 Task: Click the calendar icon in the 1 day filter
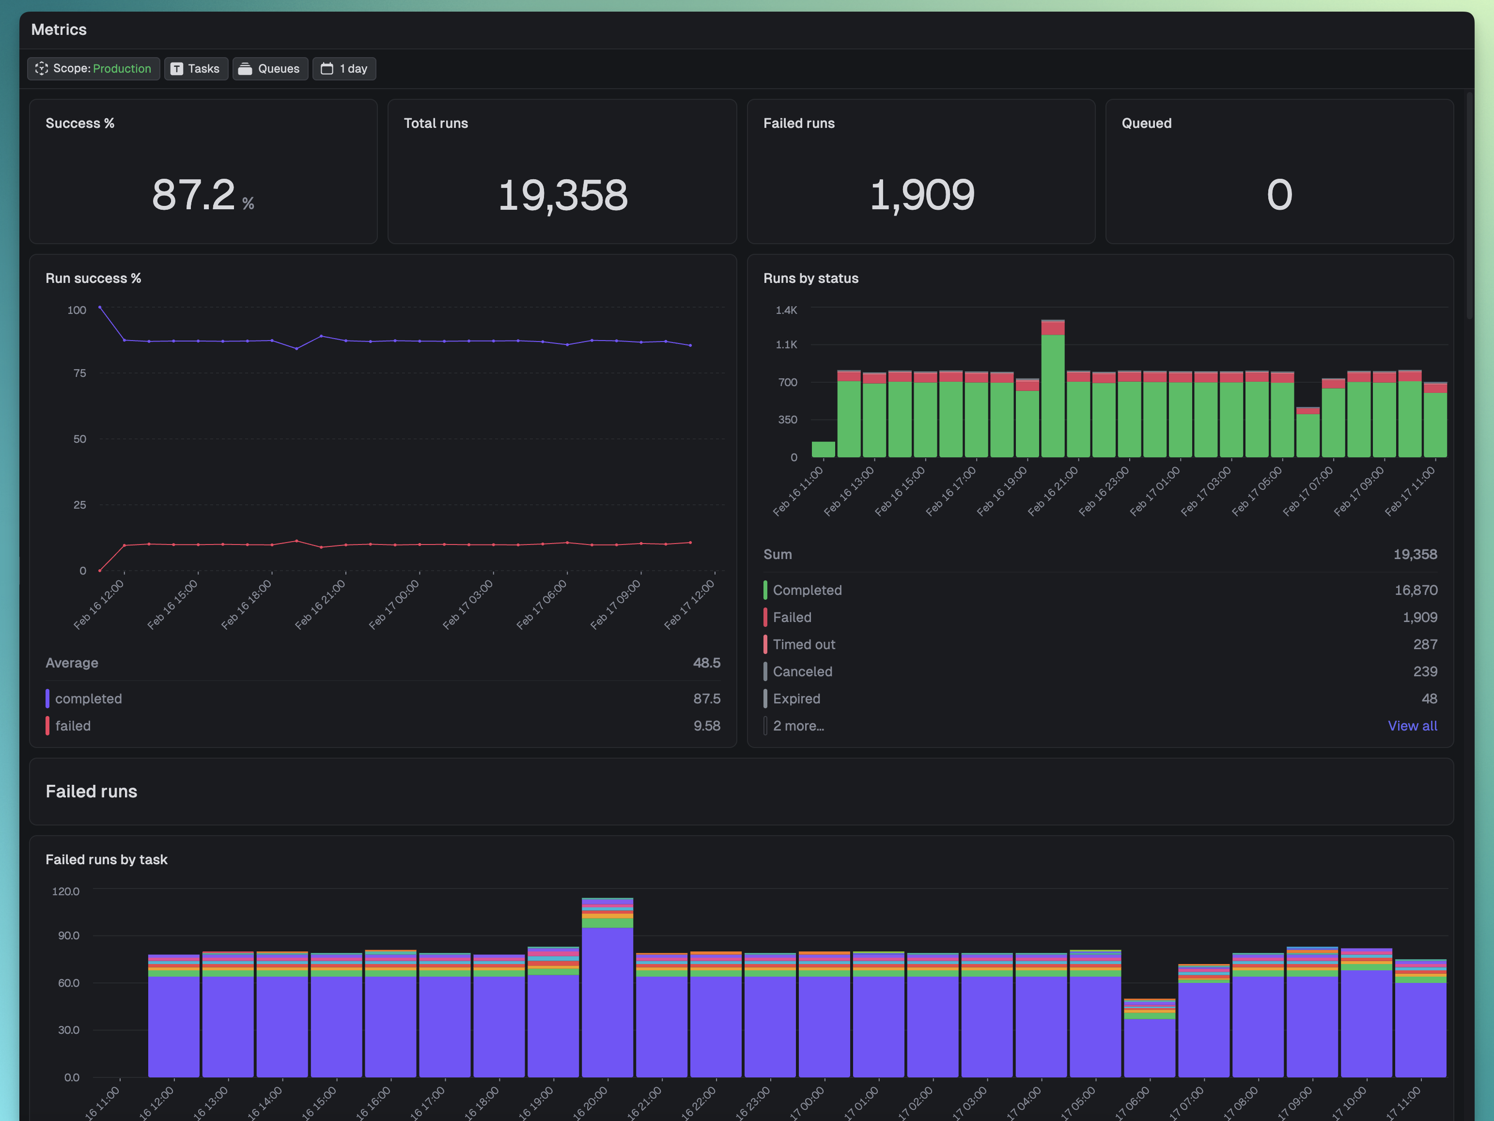(327, 68)
